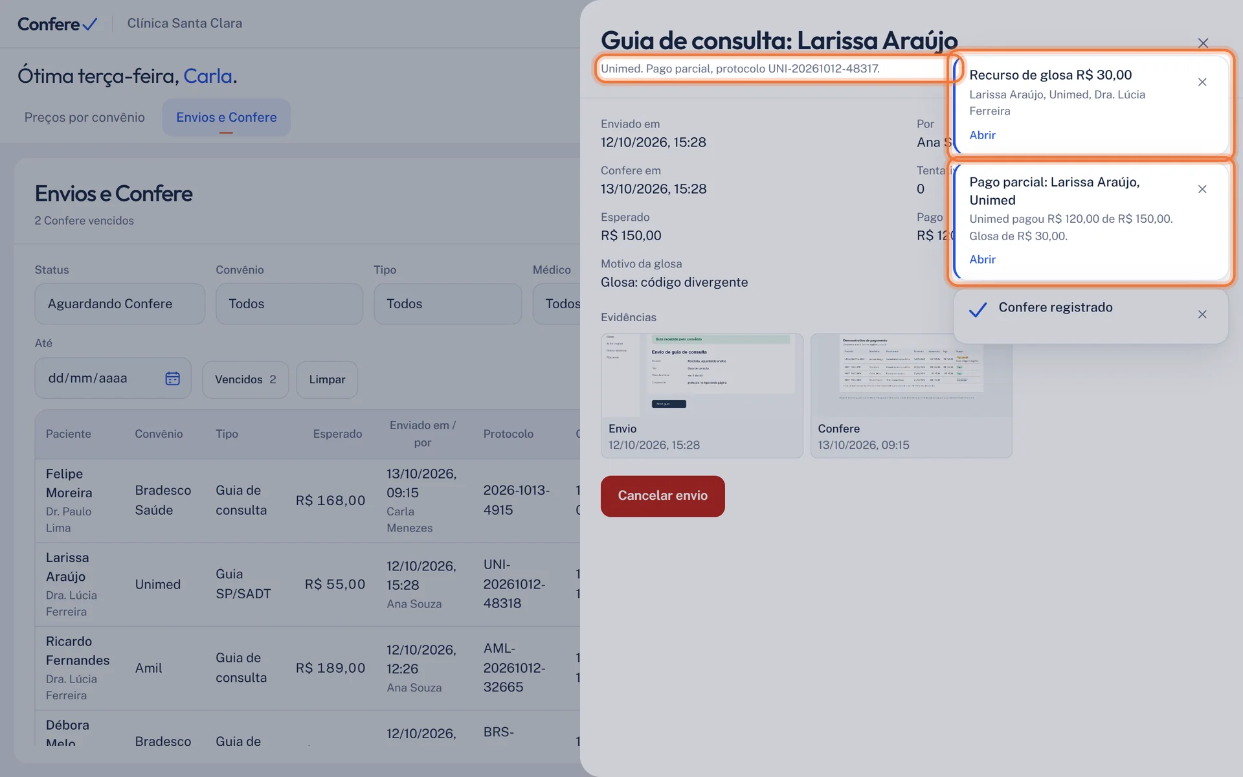Click the Limpar button
The image size is (1243, 777).
click(x=327, y=379)
